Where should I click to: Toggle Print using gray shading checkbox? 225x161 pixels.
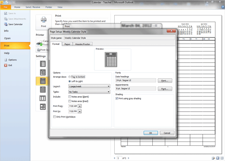pos(117,98)
